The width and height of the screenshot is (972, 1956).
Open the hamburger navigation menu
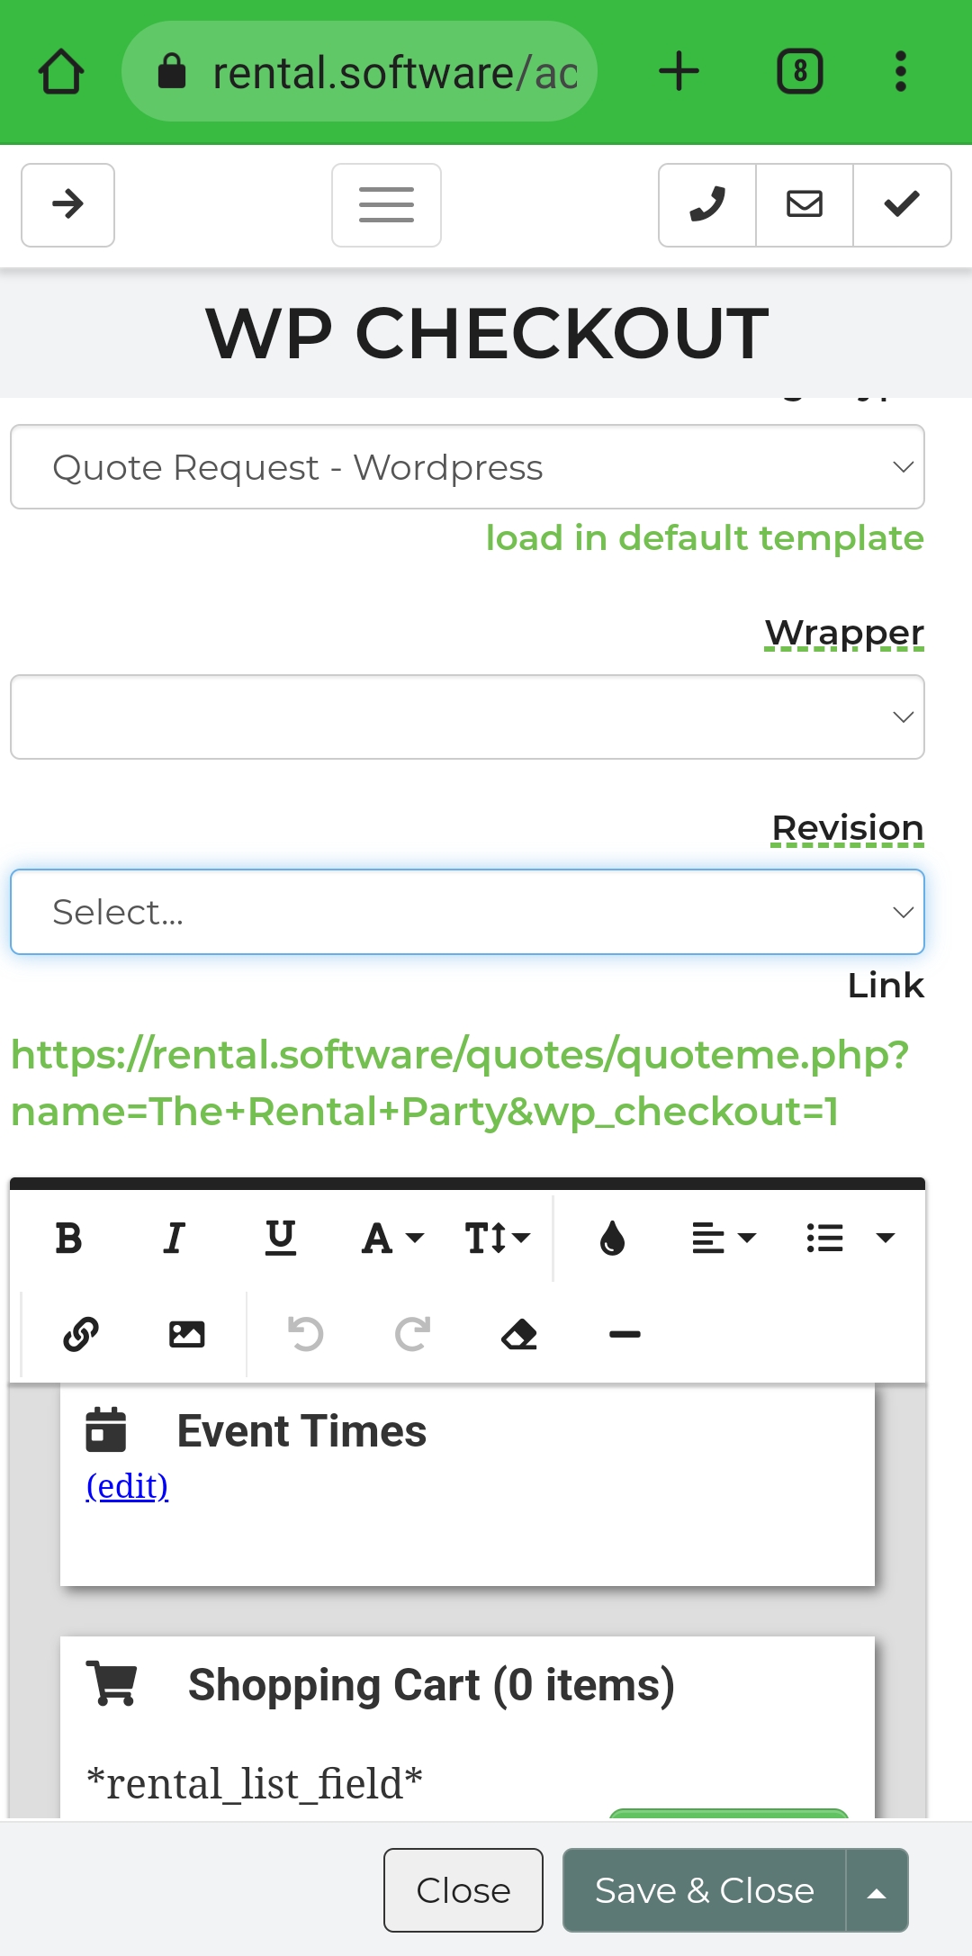pos(386,205)
